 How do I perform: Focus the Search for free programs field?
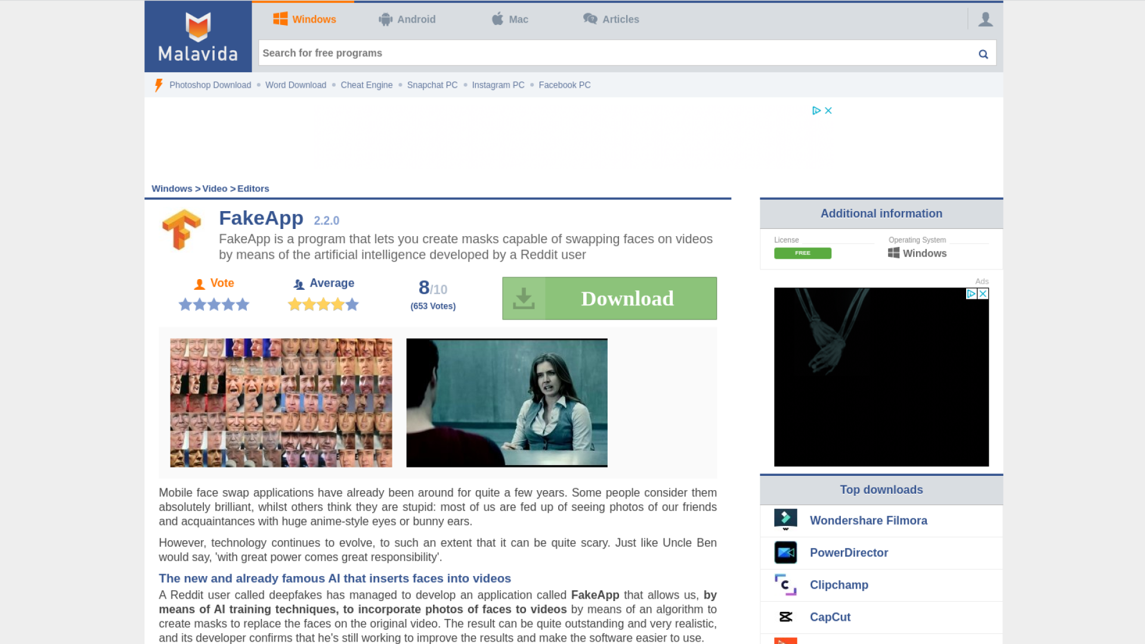(614, 53)
